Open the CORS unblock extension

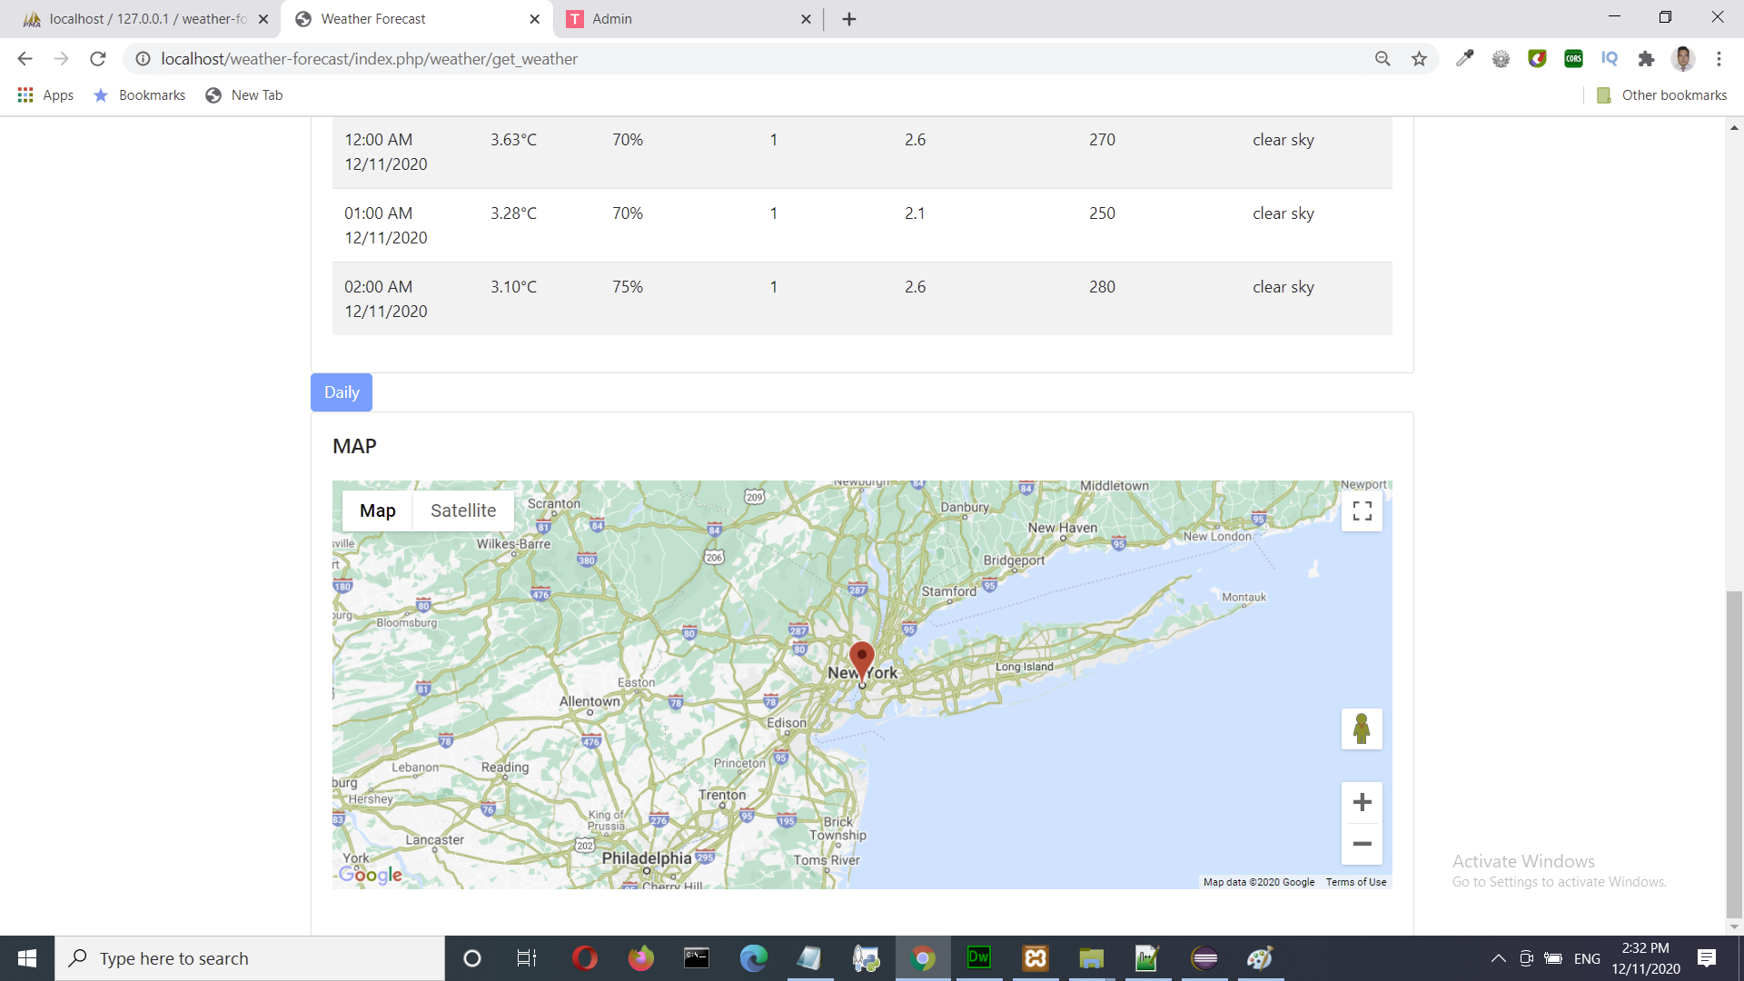coord(1573,58)
